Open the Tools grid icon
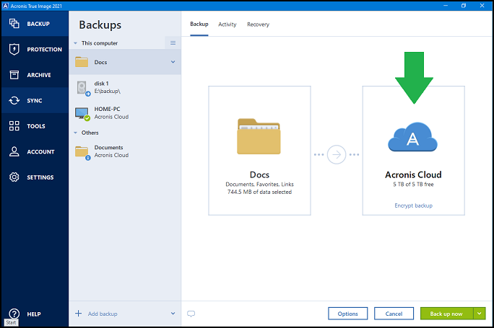Image resolution: width=494 pixels, height=328 pixels. click(14, 126)
